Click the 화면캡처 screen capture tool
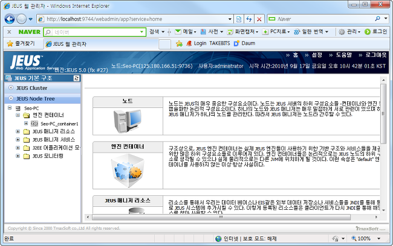 [242, 32]
